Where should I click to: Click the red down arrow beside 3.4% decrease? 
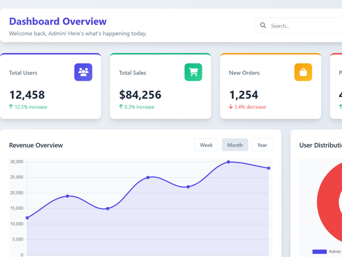231,107
